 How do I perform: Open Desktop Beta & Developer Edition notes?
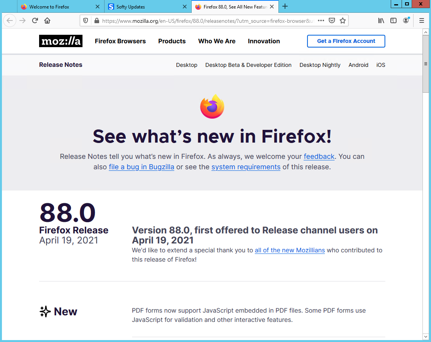click(249, 65)
